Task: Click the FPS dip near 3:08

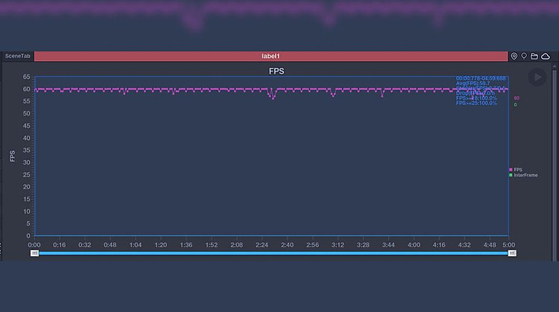Action: [x=333, y=95]
